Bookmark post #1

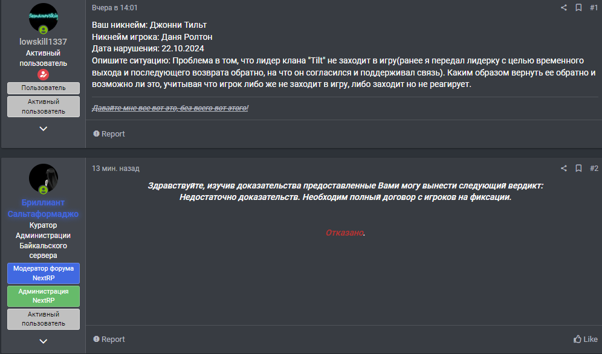pyautogui.click(x=578, y=8)
